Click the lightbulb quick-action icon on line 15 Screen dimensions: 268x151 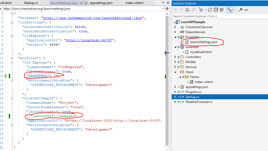click(x=6, y=76)
